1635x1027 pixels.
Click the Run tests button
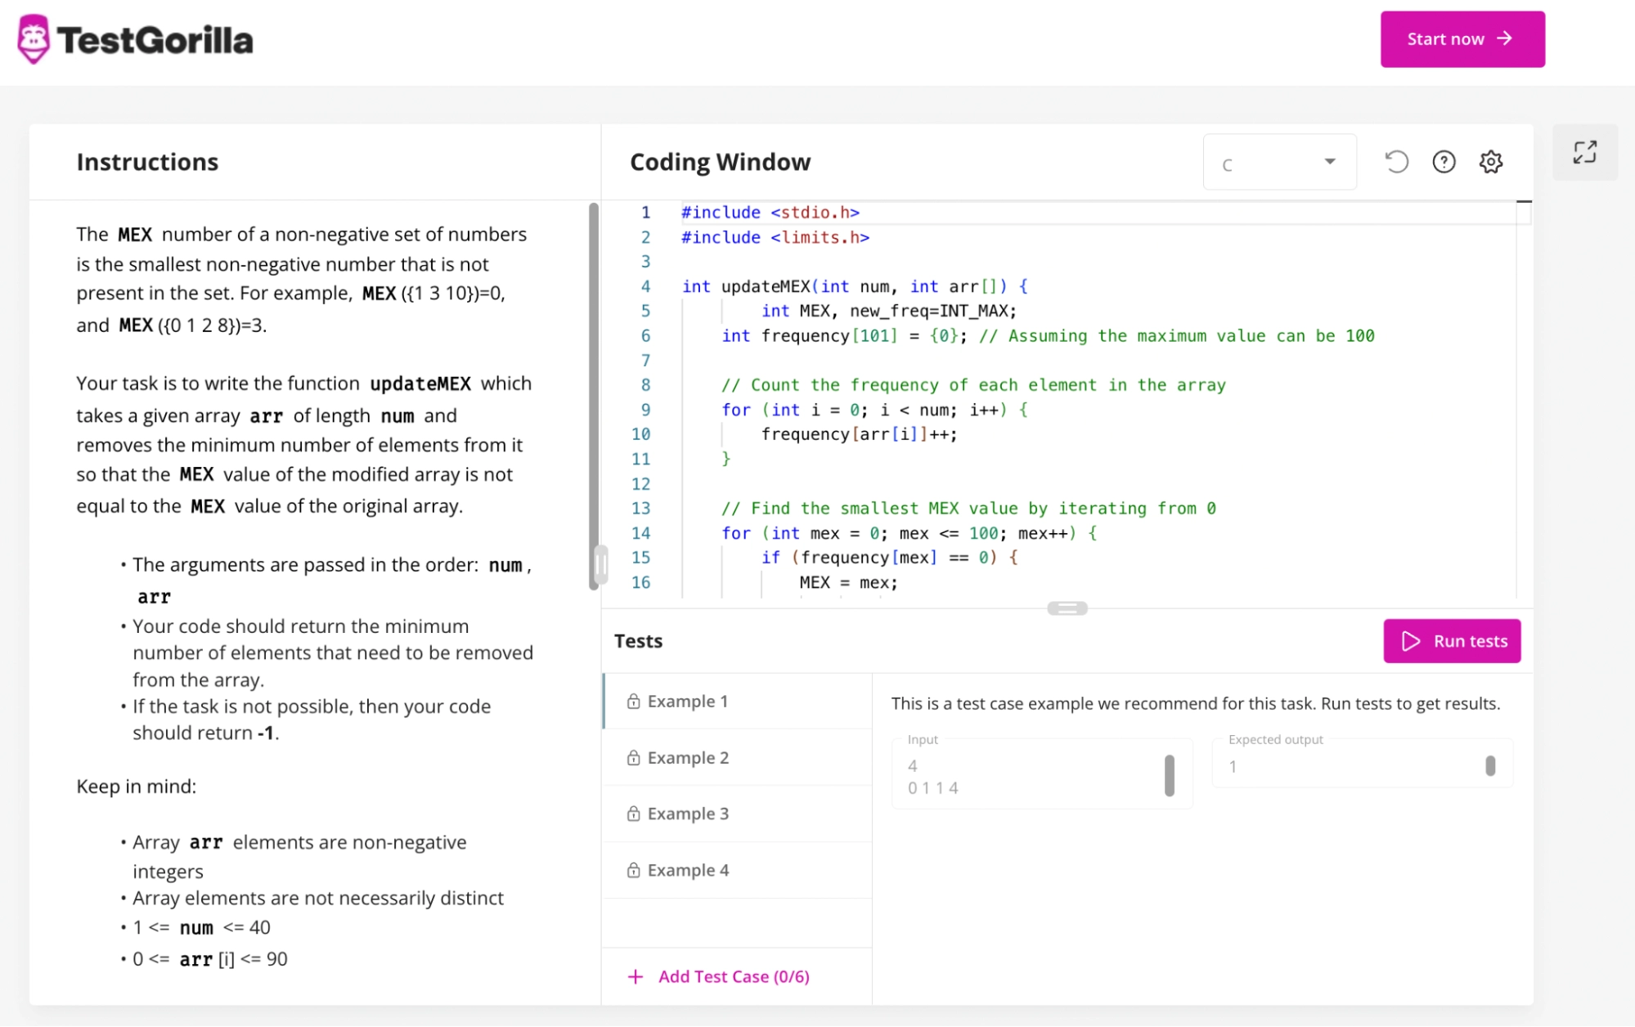click(x=1452, y=641)
